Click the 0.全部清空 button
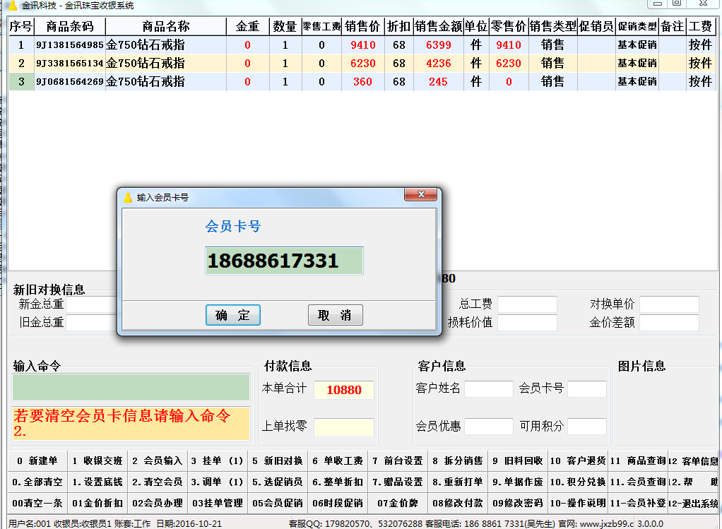Viewport: 722px width, 529px height. tap(37, 482)
